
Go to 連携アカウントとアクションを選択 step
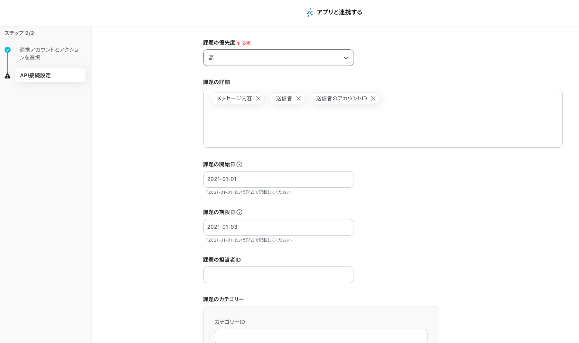point(49,54)
